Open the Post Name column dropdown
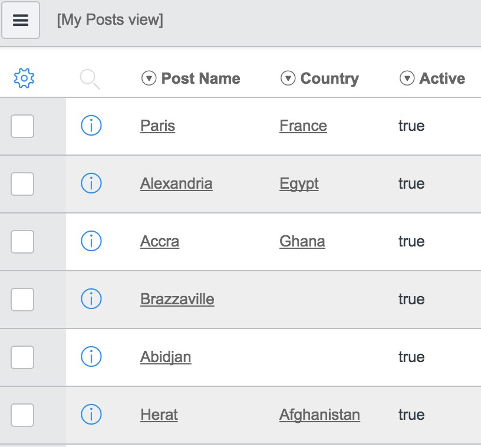481x447 pixels. (x=149, y=78)
